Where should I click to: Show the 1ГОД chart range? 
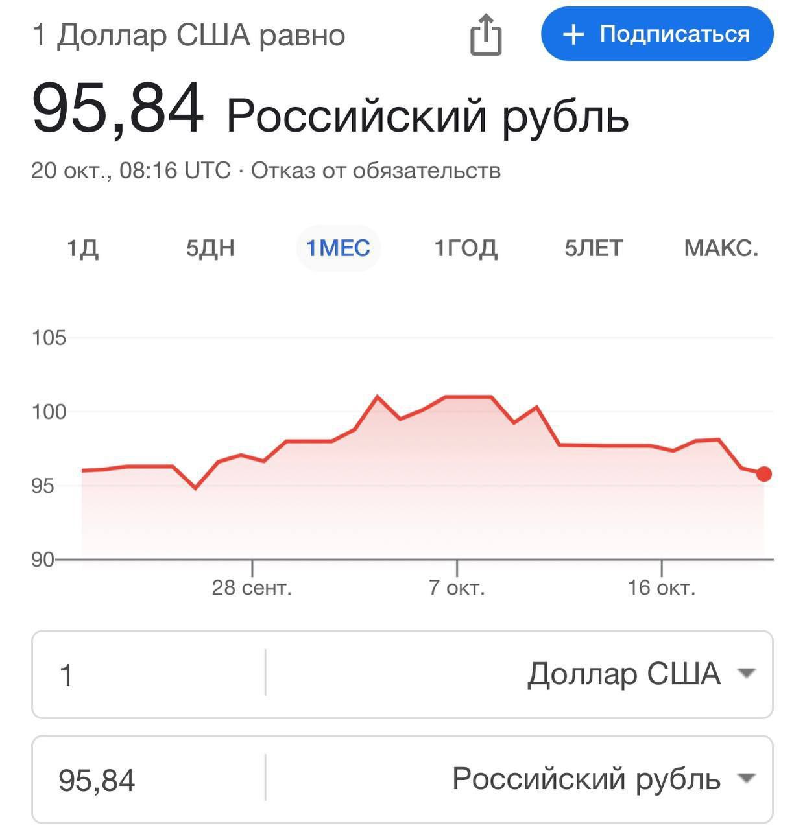(x=466, y=248)
